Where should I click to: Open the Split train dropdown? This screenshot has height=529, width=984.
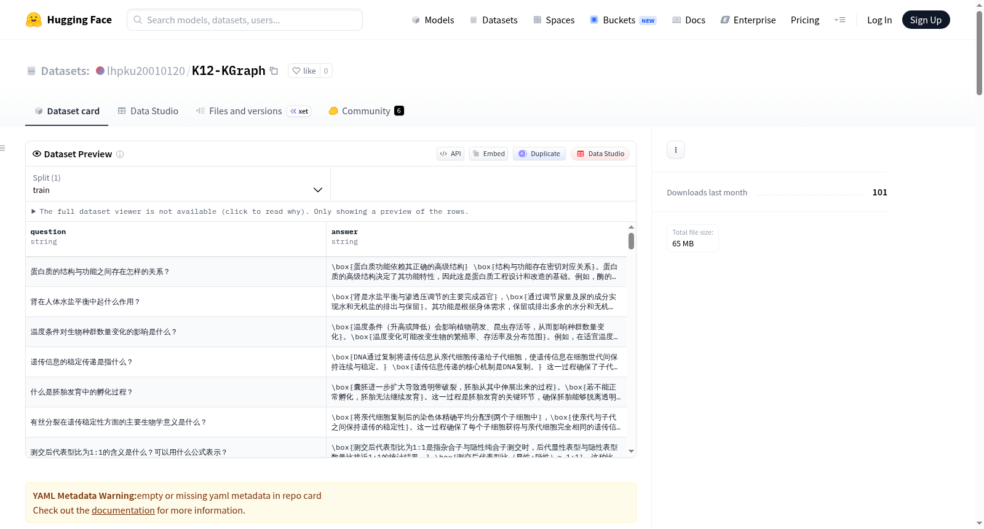pos(178,184)
